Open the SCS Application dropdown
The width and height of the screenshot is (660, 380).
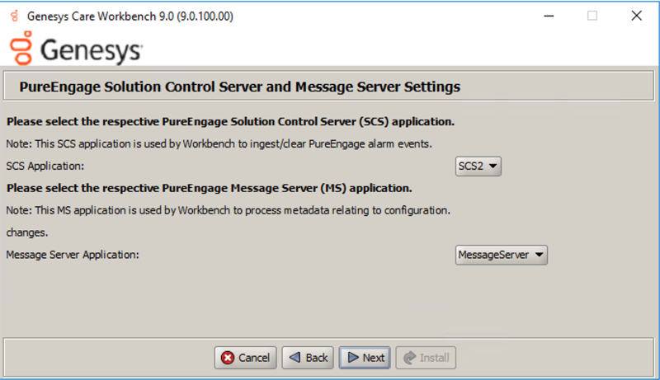[478, 167]
